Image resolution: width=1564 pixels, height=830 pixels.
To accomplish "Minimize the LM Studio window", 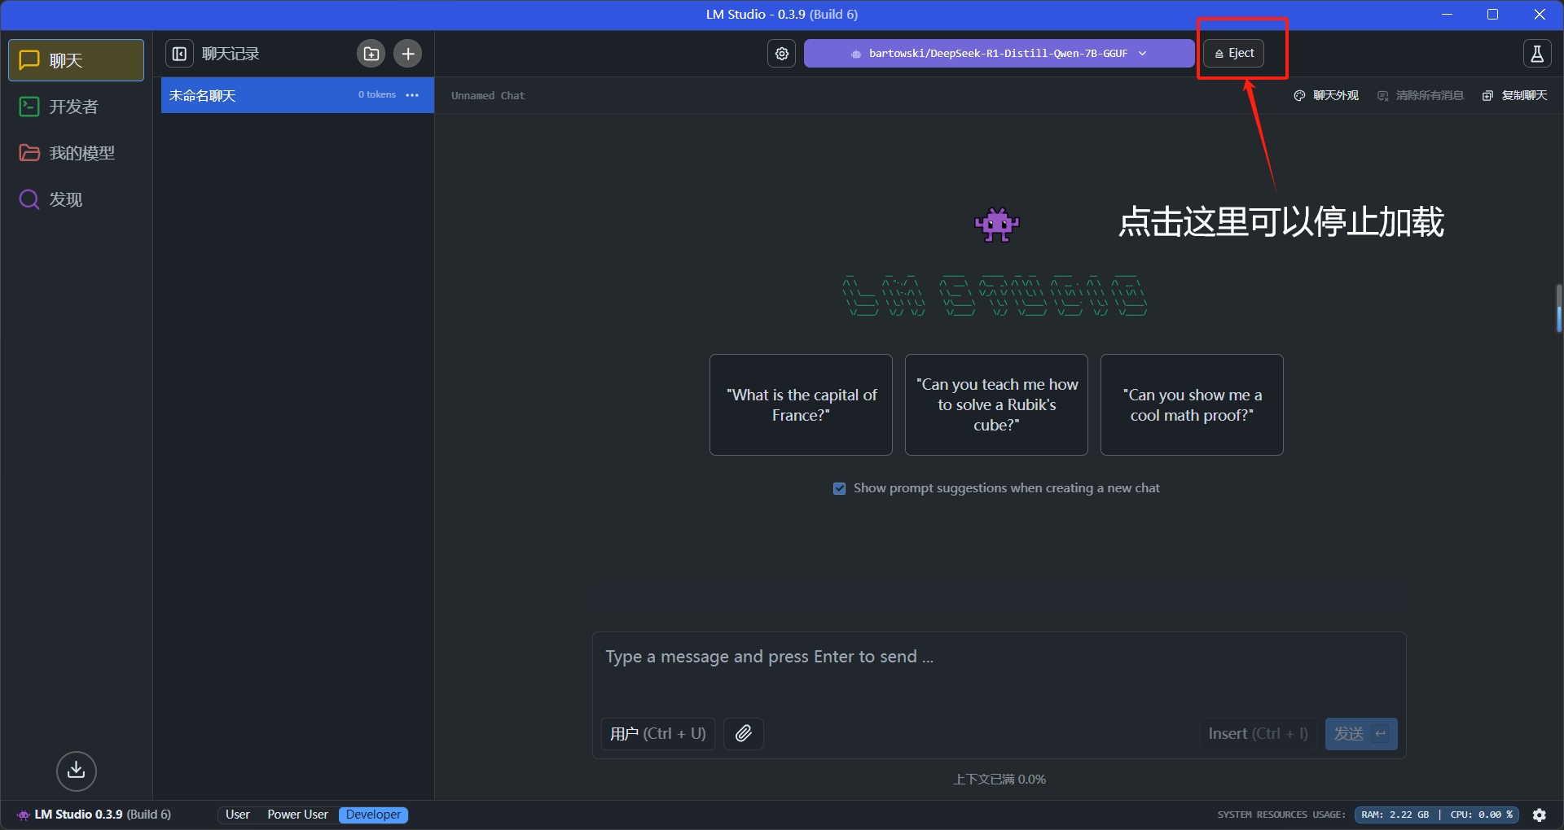I will [1448, 15].
